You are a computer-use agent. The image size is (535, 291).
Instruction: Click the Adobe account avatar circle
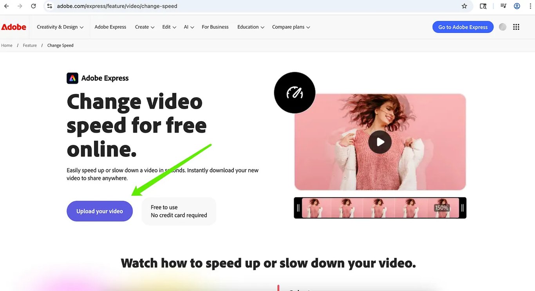point(503,27)
